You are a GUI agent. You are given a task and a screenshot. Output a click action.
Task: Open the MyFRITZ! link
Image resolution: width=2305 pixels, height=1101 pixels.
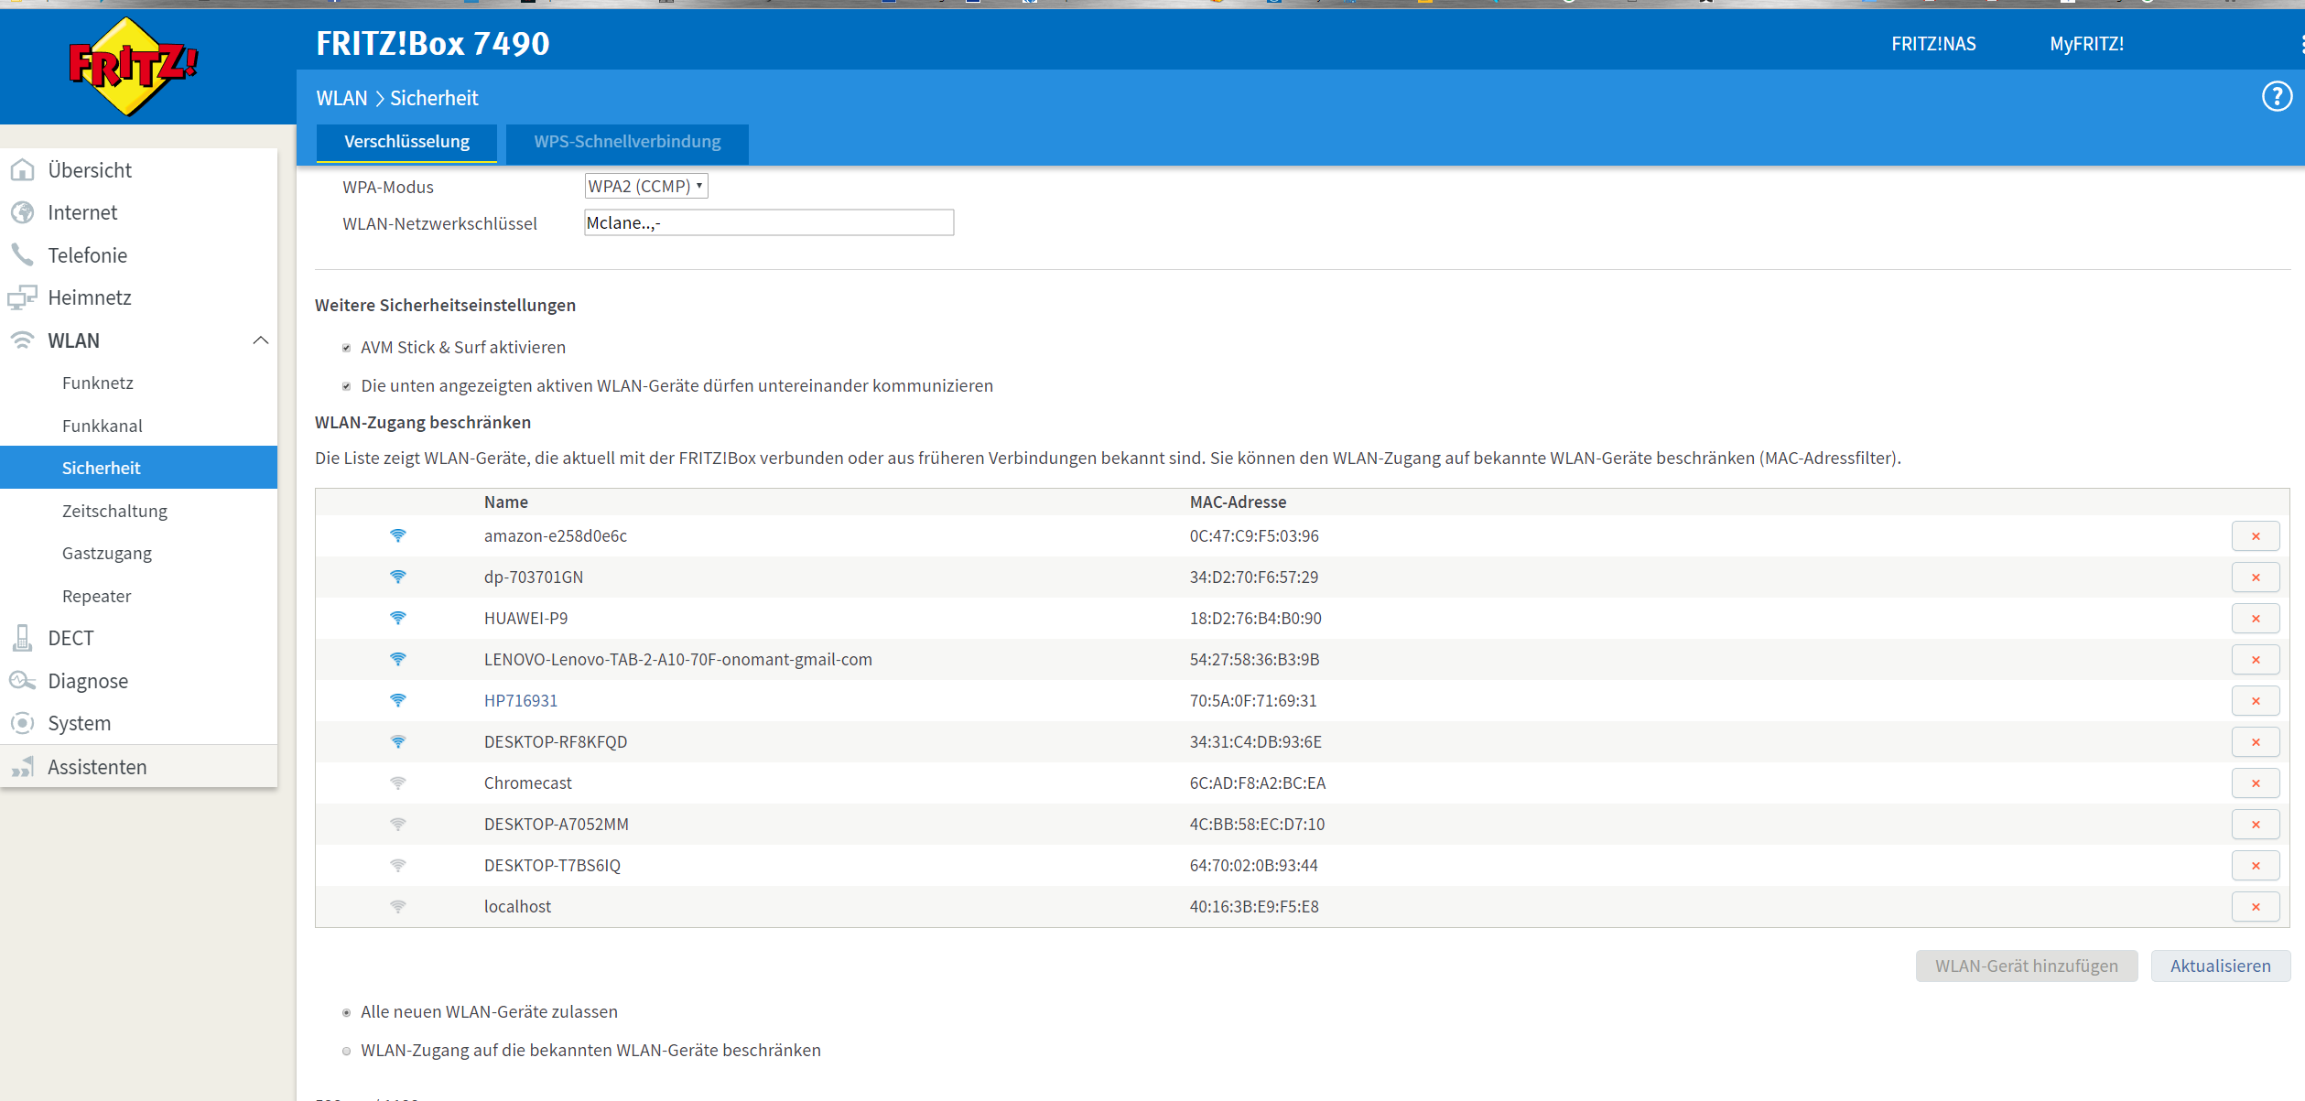click(2087, 44)
